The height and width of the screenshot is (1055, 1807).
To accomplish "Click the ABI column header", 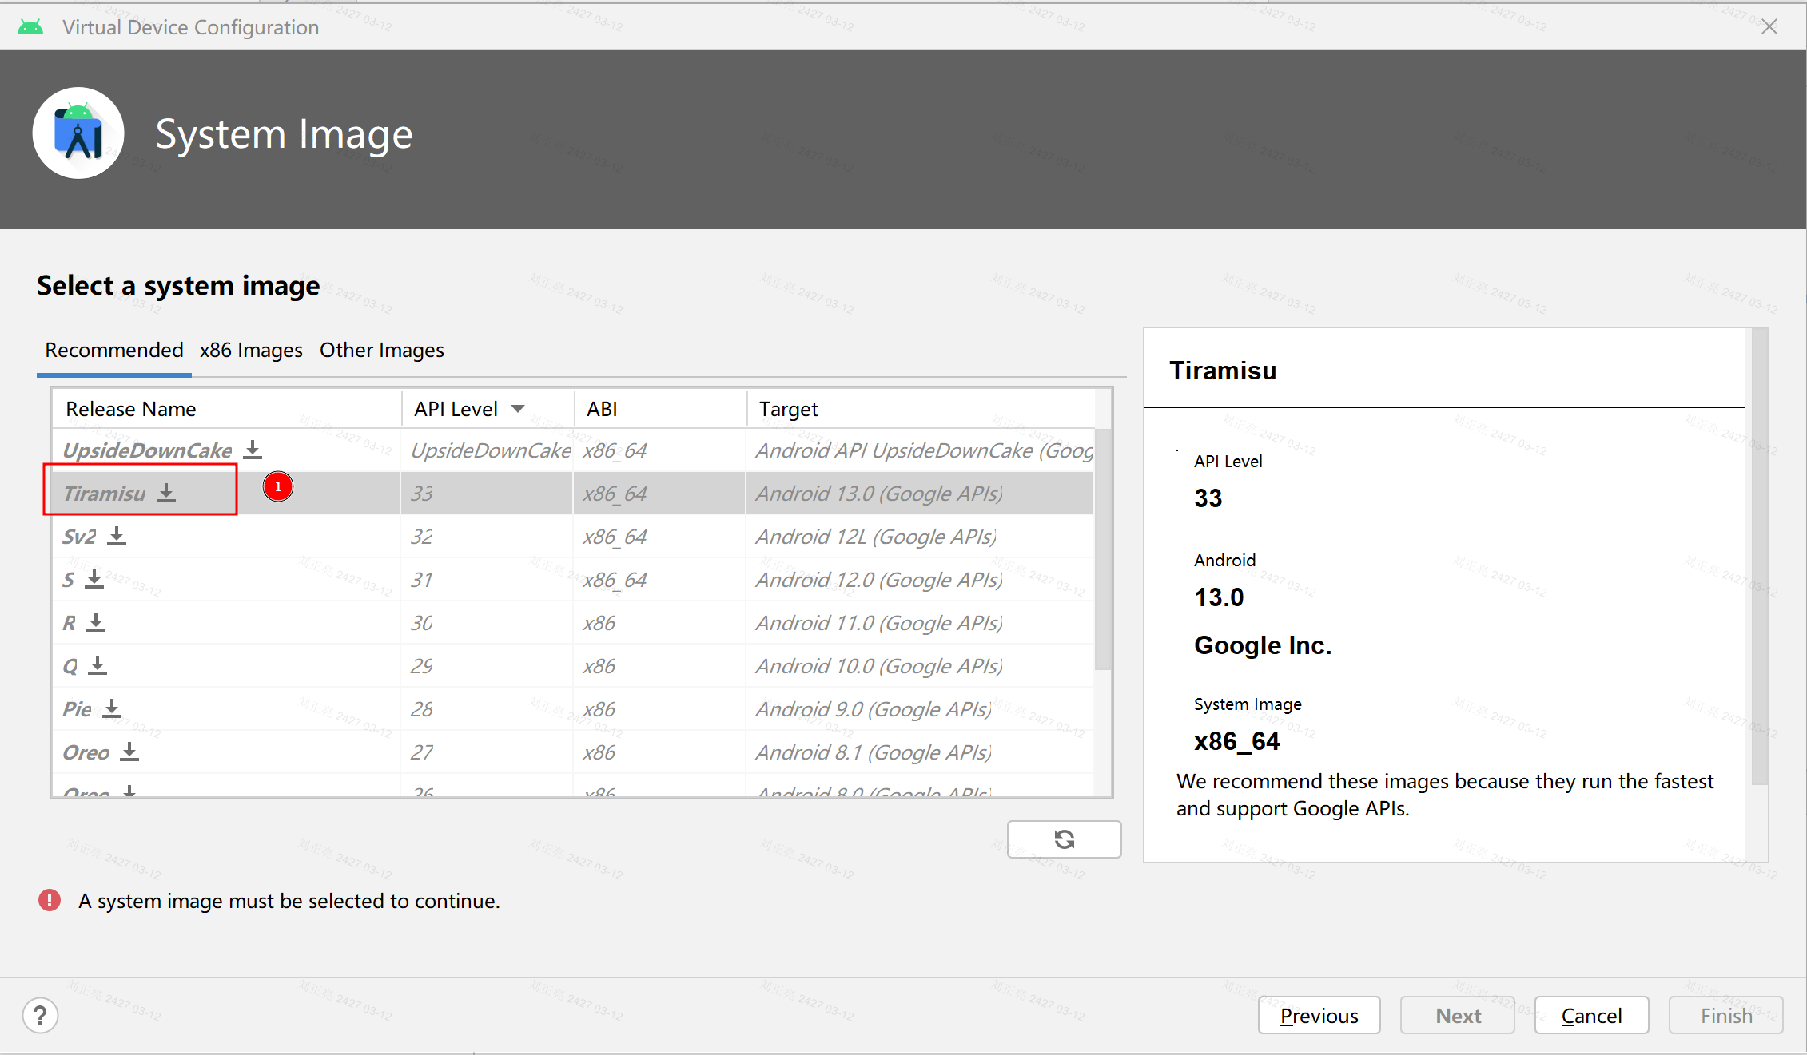I will pyautogui.click(x=660, y=409).
